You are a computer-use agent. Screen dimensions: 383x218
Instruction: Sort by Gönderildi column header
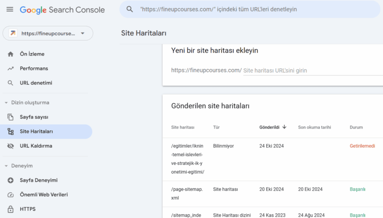tap(269, 127)
